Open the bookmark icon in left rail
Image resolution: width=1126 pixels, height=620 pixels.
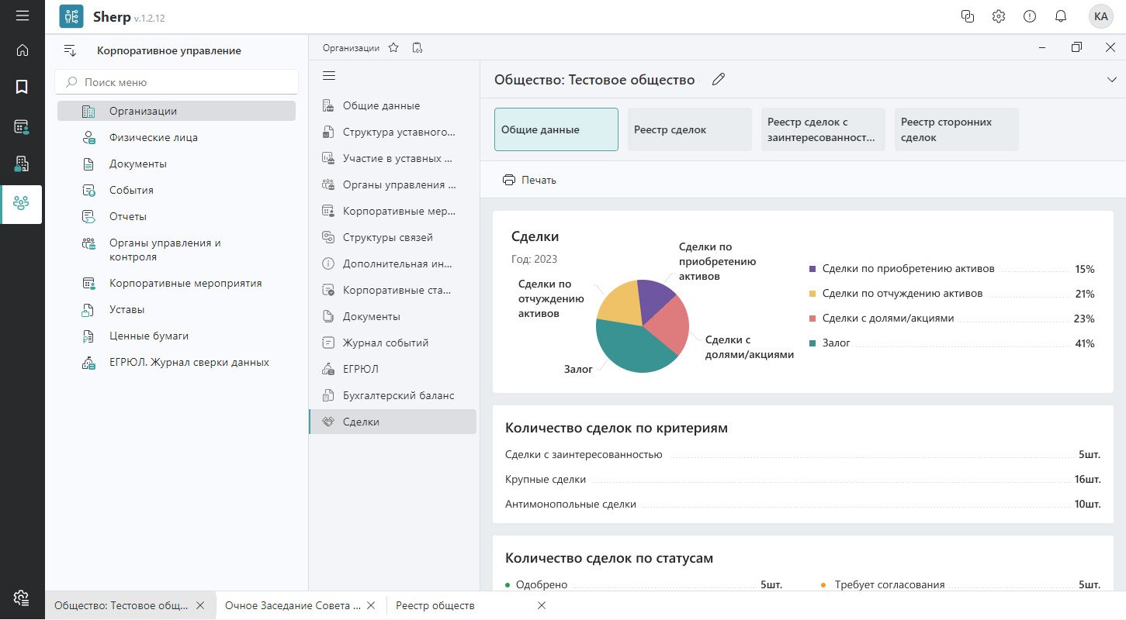click(22, 87)
